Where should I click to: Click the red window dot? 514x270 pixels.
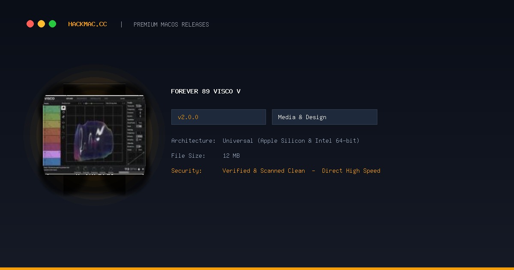point(30,24)
